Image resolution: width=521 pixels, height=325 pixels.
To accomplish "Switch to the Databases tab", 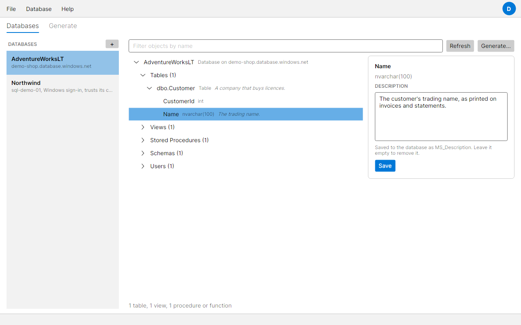I will pos(23,26).
